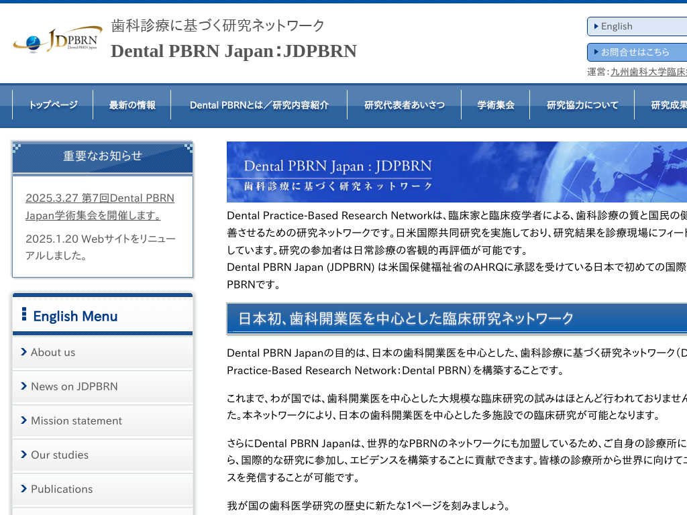Click chevron next to Mission statement
Viewport: 687px width, 515px height.
click(x=23, y=420)
